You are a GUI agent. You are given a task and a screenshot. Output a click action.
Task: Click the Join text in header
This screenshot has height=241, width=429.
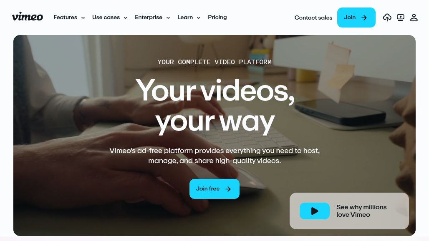pyautogui.click(x=350, y=17)
